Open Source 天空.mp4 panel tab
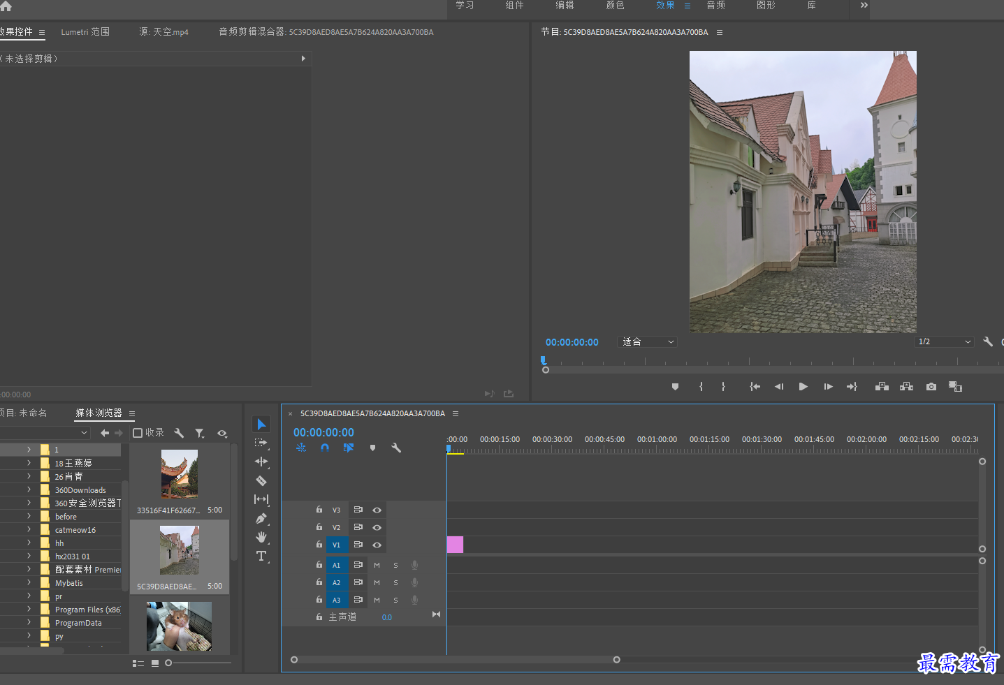This screenshot has height=685, width=1004. [x=163, y=32]
